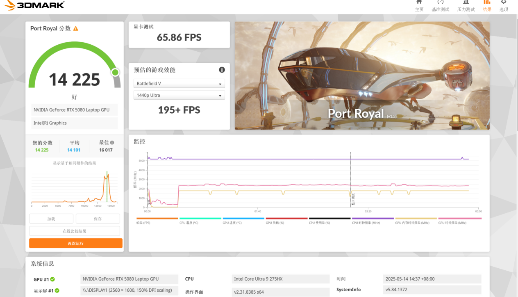The image size is (518, 297).
Task: Toggle the 帧率 (FPS) legend line
Action: (x=158, y=220)
